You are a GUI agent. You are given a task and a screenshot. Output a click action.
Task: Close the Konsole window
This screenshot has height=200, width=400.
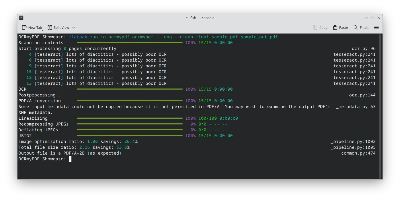click(379, 18)
